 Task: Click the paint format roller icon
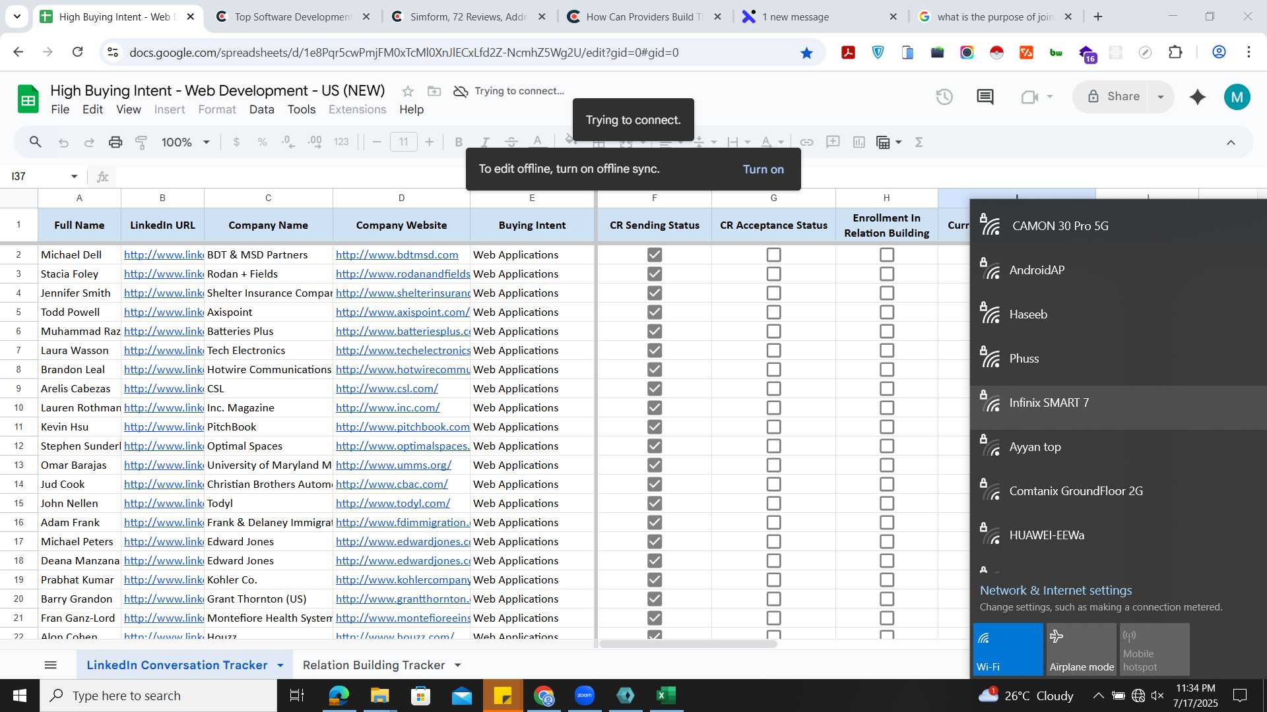click(141, 142)
